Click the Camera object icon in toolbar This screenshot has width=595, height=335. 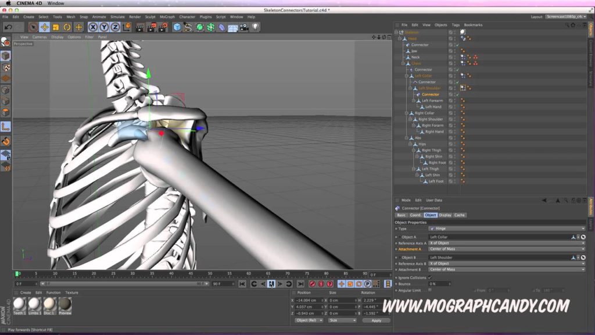coord(244,27)
